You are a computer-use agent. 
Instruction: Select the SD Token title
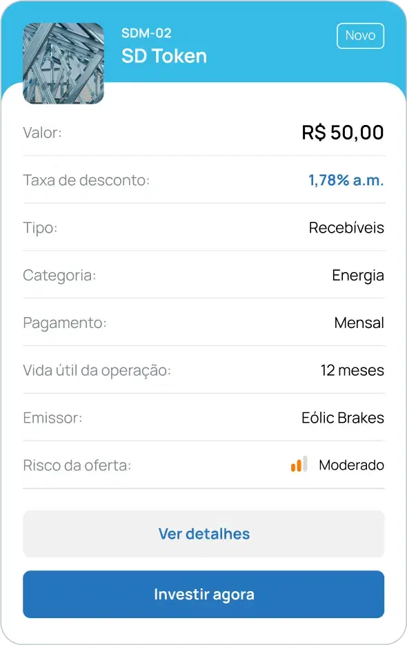tap(164, 56)
